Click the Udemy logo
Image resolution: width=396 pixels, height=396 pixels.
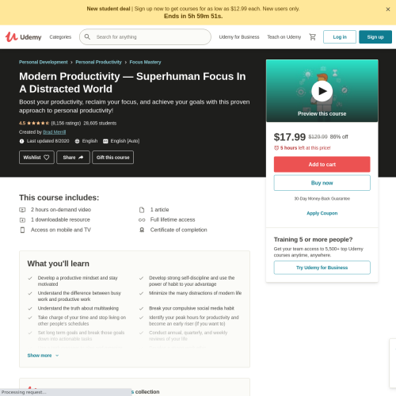point(24,37)
